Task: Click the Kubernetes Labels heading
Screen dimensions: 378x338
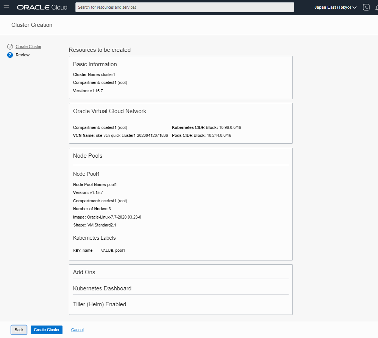Action: (x=95, y=238)
